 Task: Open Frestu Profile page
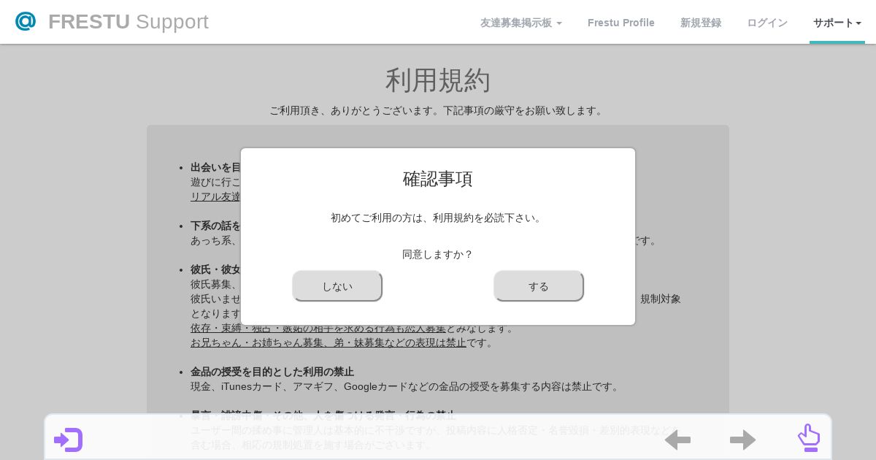[x=621, y=23]
